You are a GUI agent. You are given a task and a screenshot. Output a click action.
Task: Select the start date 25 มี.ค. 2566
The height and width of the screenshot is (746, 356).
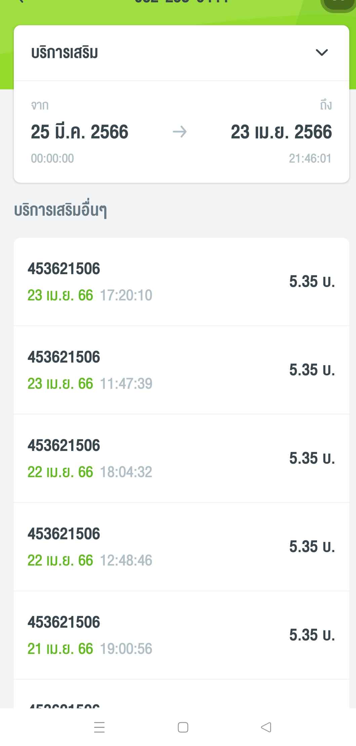[79, 132]
